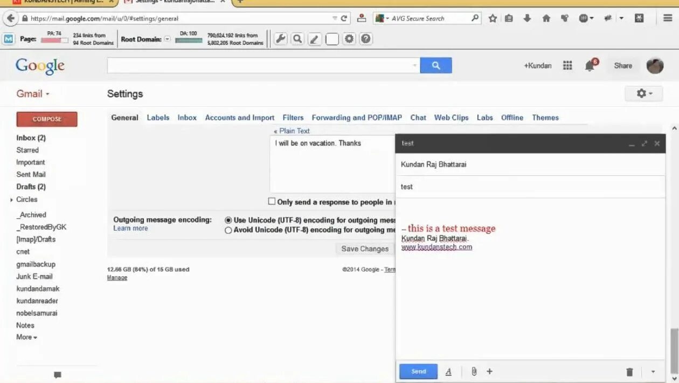Open the Gmail dropdown menu
Image resolution: width=679 pixels, height=383 pixels.
tap(33, 93)
